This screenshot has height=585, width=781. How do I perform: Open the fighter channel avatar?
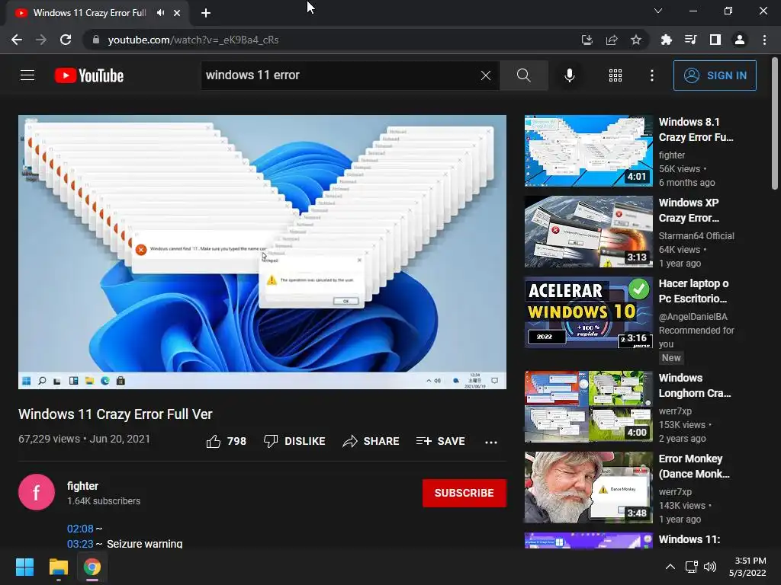pos(37,493)
